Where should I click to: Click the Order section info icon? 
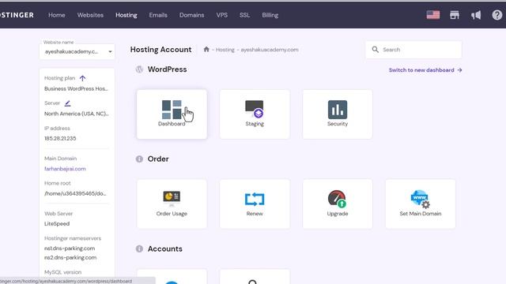139,159
